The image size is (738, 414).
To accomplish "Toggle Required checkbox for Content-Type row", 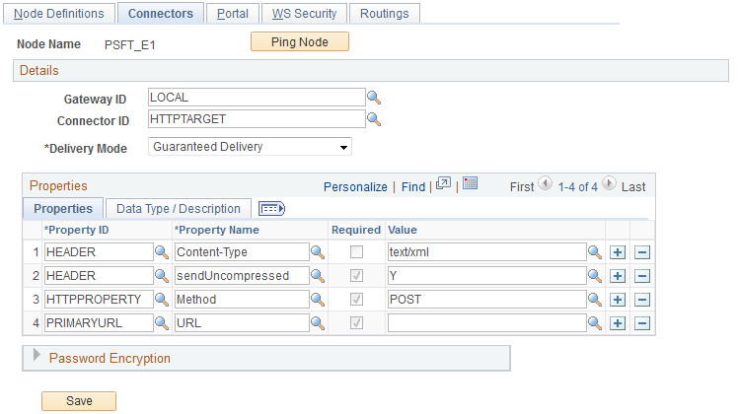I will 357,252.
